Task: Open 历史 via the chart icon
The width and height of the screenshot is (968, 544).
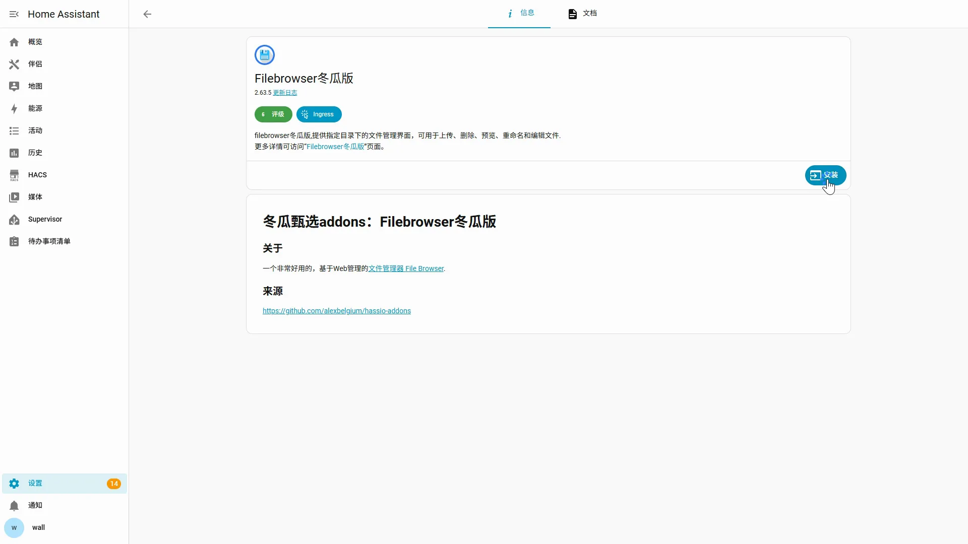Action: (x=14, y=153)
